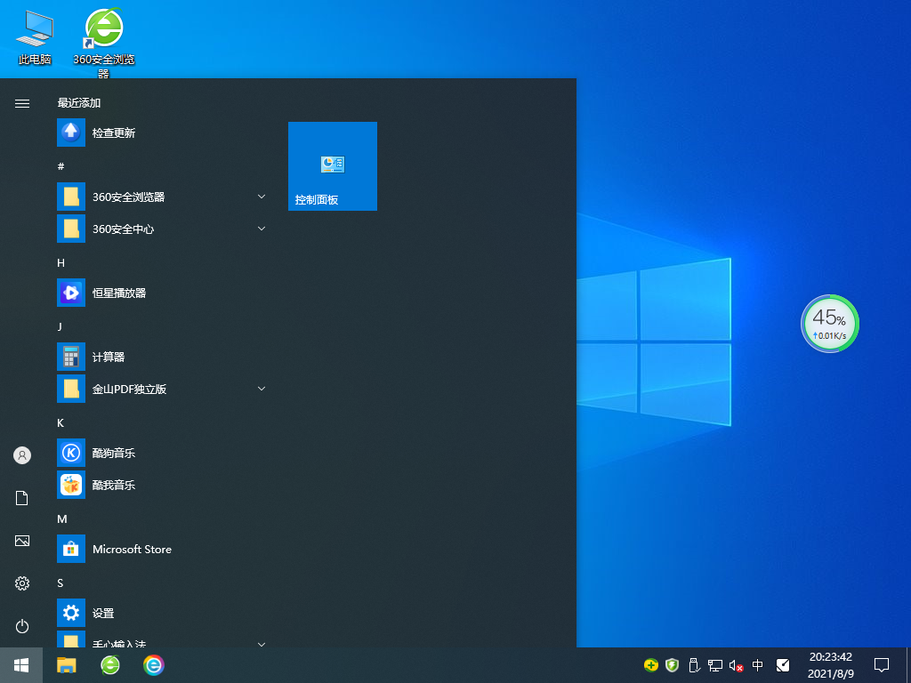Expand the 金山PDF独立版 app group

[x=261, y=389]
